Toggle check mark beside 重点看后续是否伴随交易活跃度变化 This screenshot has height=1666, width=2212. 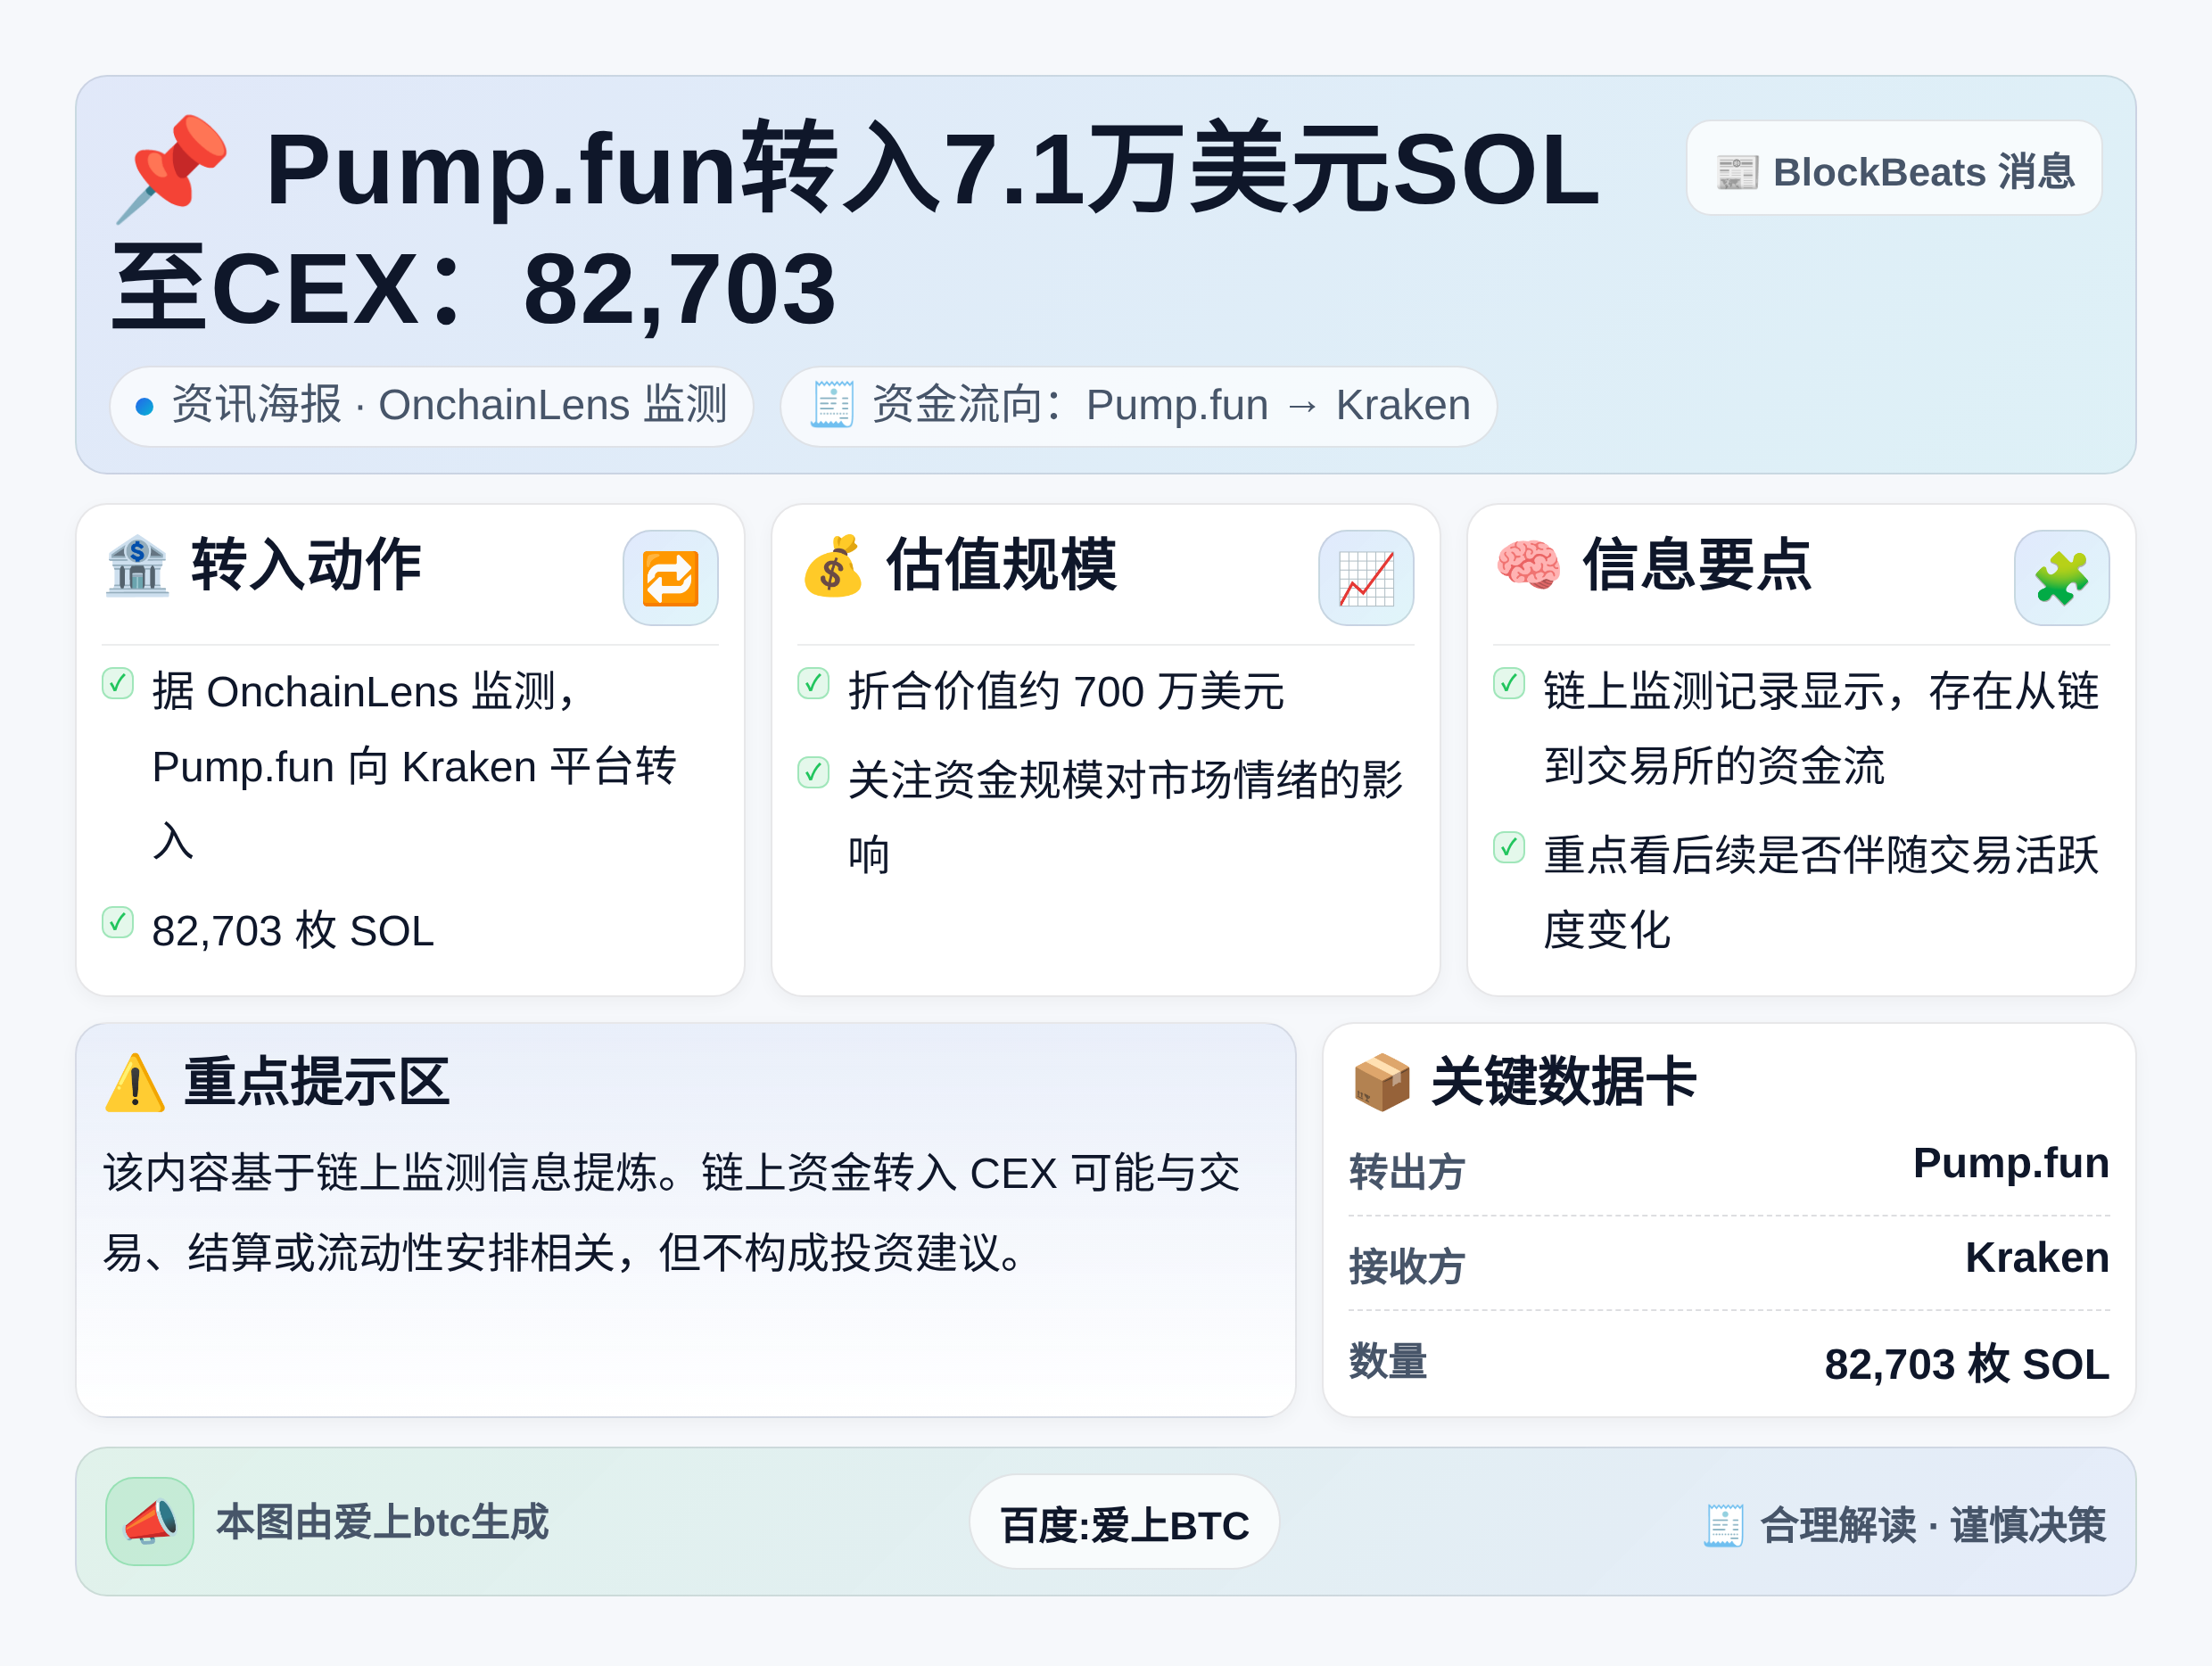(x=1509, y=848)
